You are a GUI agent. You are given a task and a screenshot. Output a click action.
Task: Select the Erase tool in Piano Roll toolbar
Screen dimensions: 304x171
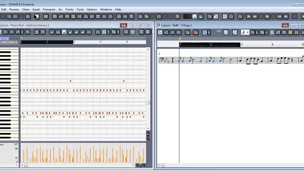(11, 32)
